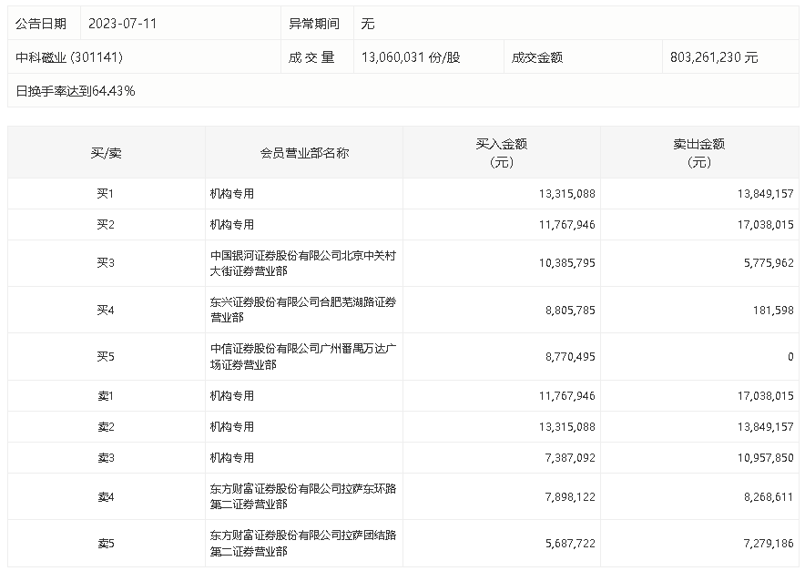Screen dimensions: 805x571
Task: Click sell amount 8,268,611
Action: tap(769, 497)
